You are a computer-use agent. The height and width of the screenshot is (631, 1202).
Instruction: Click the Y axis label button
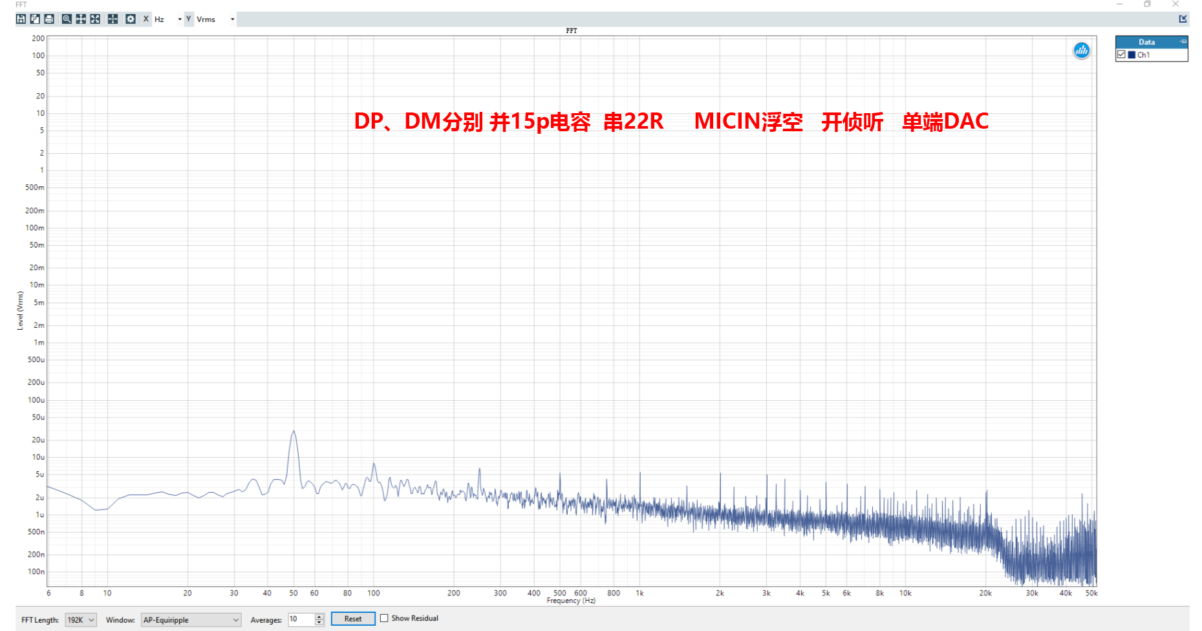[189, 19]
